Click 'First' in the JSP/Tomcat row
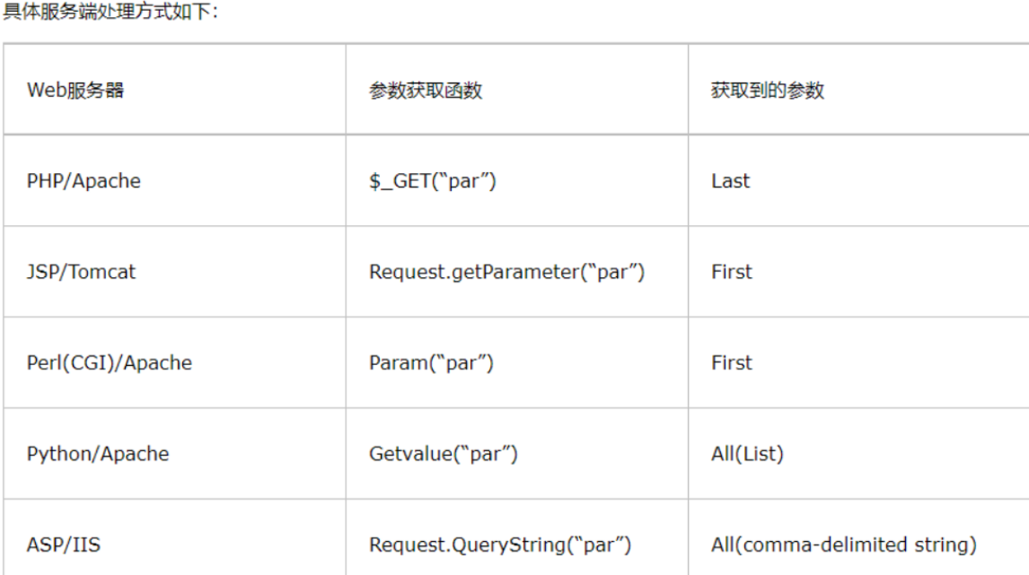1029x575 pixels. tap(731, 272)
